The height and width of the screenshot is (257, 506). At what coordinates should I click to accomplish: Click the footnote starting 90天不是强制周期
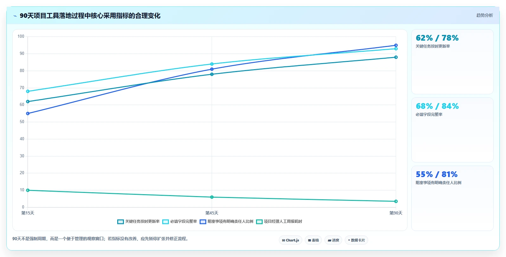click(101, 239)
